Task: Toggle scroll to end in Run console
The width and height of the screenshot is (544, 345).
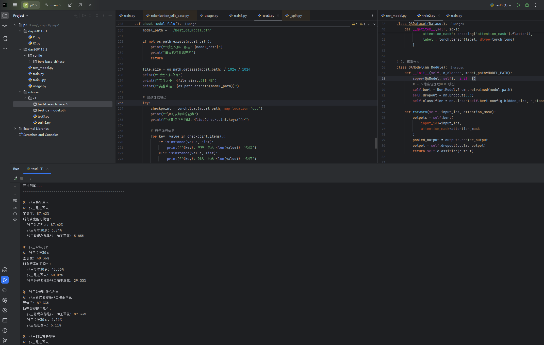Action: 15,207
